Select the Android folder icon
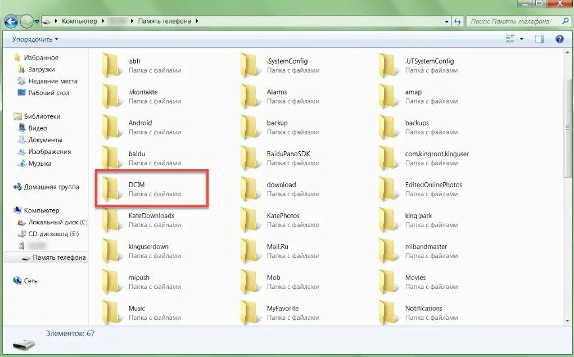 click(111, 127)
